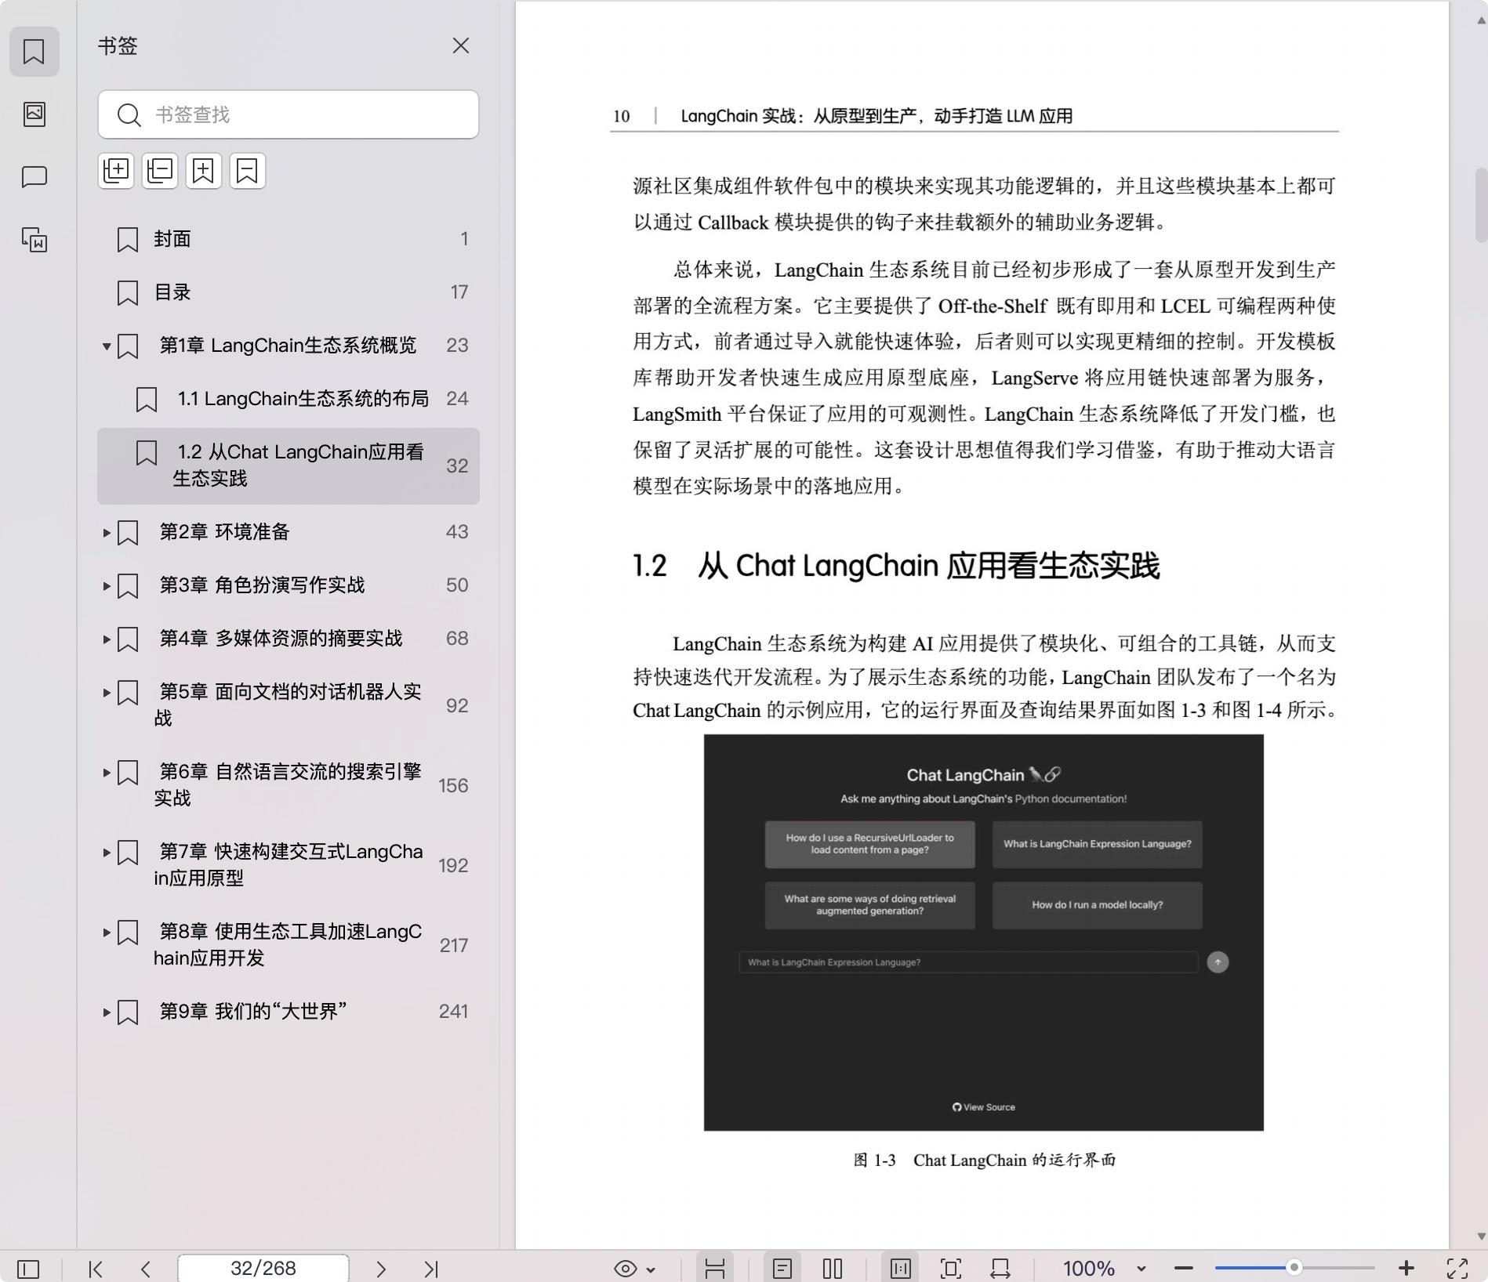This screenshot has width=1488, height=1282.
Task: Go to bookmark 第3章 角色扮演写作实战
Action: (x=263, y=585)
